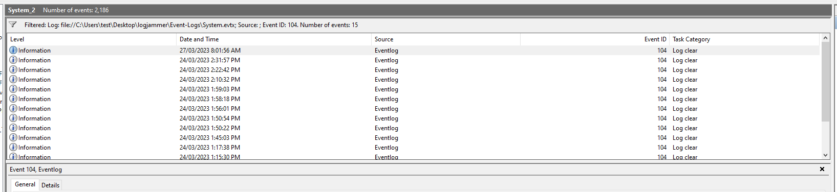Click the filter funnel icon

[13, 25]
